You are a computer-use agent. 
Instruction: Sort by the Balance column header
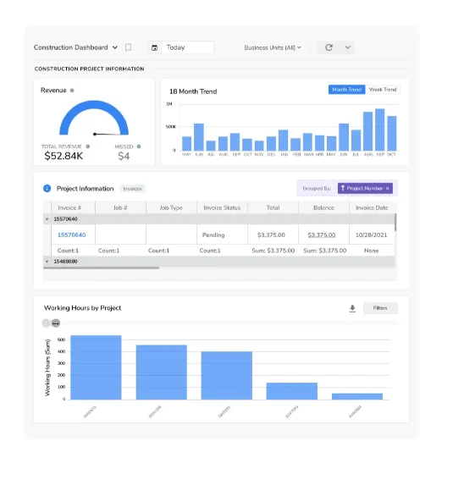[323, 208]
